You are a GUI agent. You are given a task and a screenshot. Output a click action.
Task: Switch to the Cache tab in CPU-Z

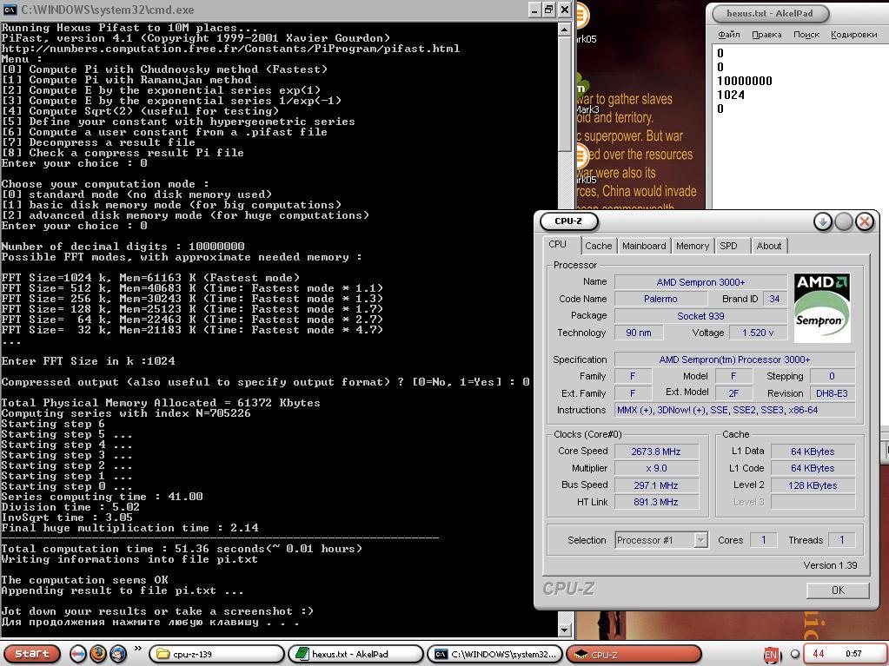point(598,246)
